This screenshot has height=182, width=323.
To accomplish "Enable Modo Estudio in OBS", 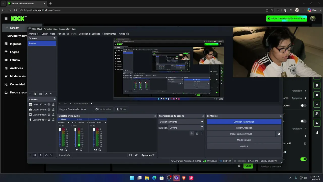I will [x=244, y=140].
